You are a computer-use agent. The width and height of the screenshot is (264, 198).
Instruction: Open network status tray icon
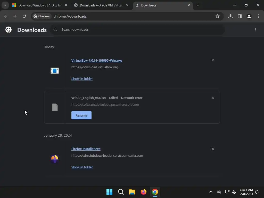(x=227, y=192)
